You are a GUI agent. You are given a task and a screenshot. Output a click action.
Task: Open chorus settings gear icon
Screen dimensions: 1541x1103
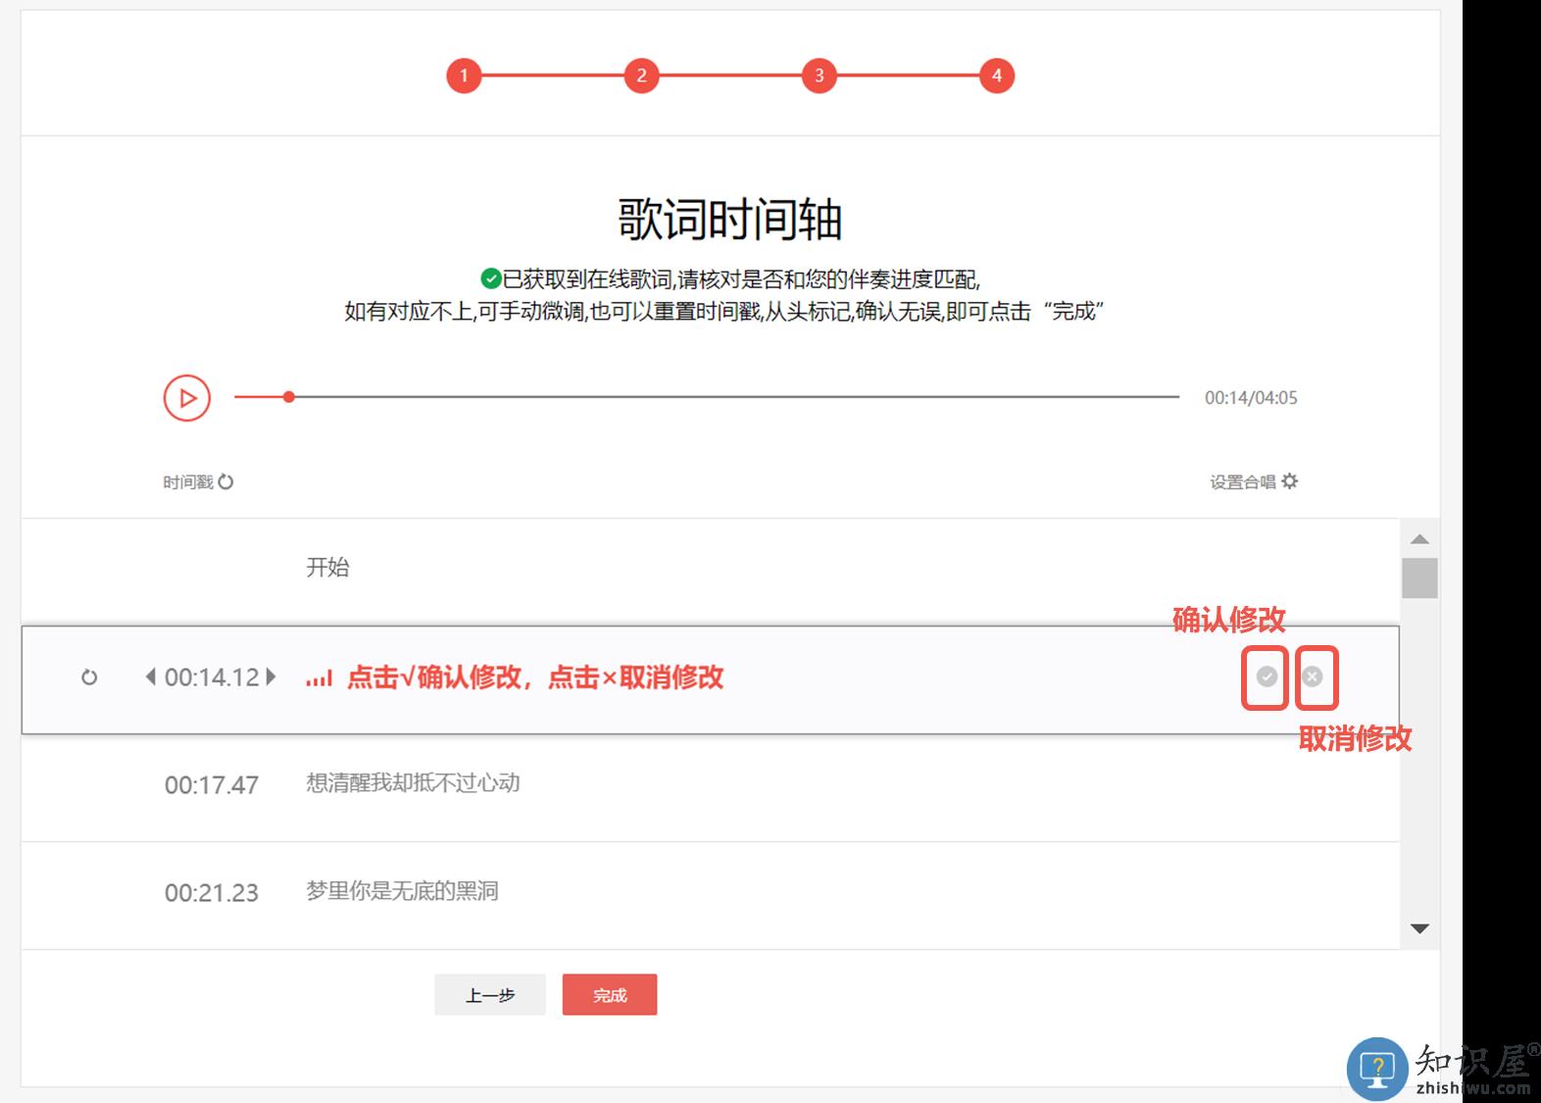1290,481
